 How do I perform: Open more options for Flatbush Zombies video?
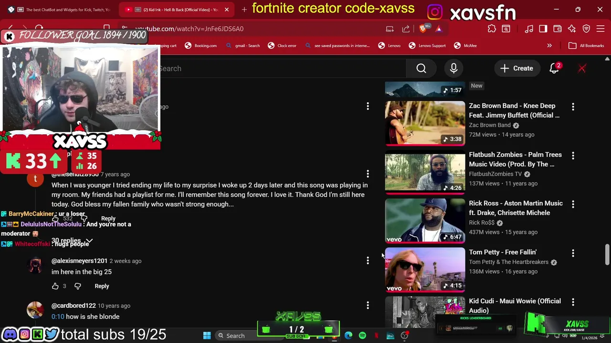pyautogui.click(x=573, y=155)
